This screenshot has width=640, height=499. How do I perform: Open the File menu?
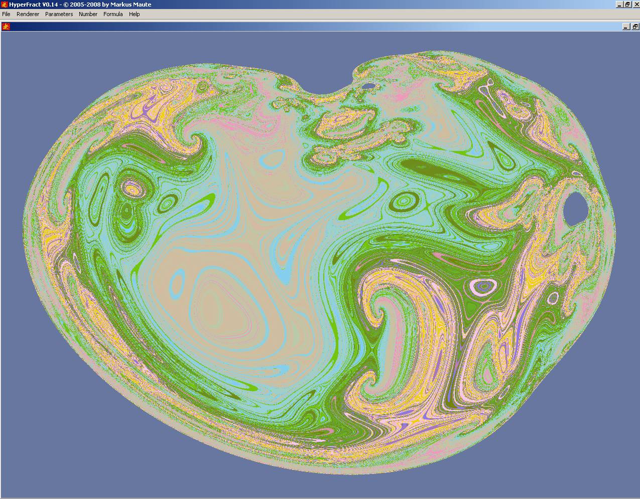click(7, 14)
